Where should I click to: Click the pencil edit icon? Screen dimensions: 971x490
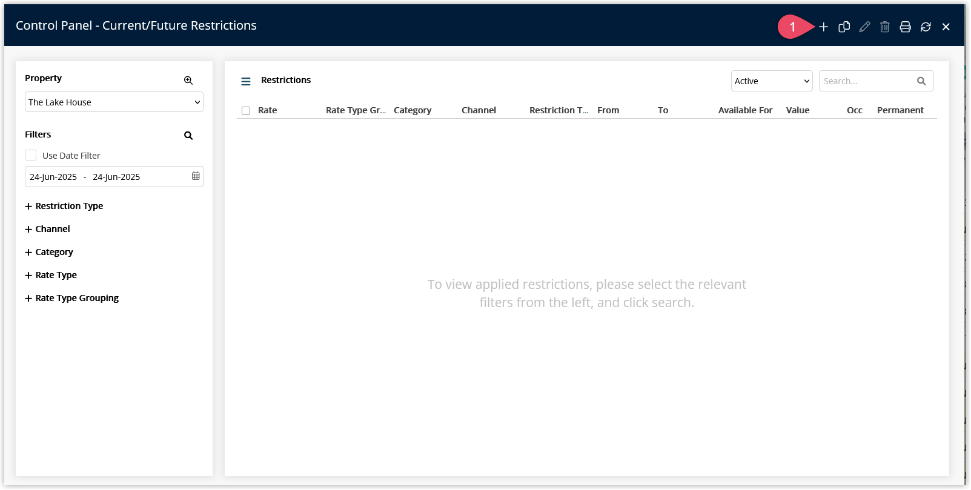pyautogui.click(x=864, y=27)
